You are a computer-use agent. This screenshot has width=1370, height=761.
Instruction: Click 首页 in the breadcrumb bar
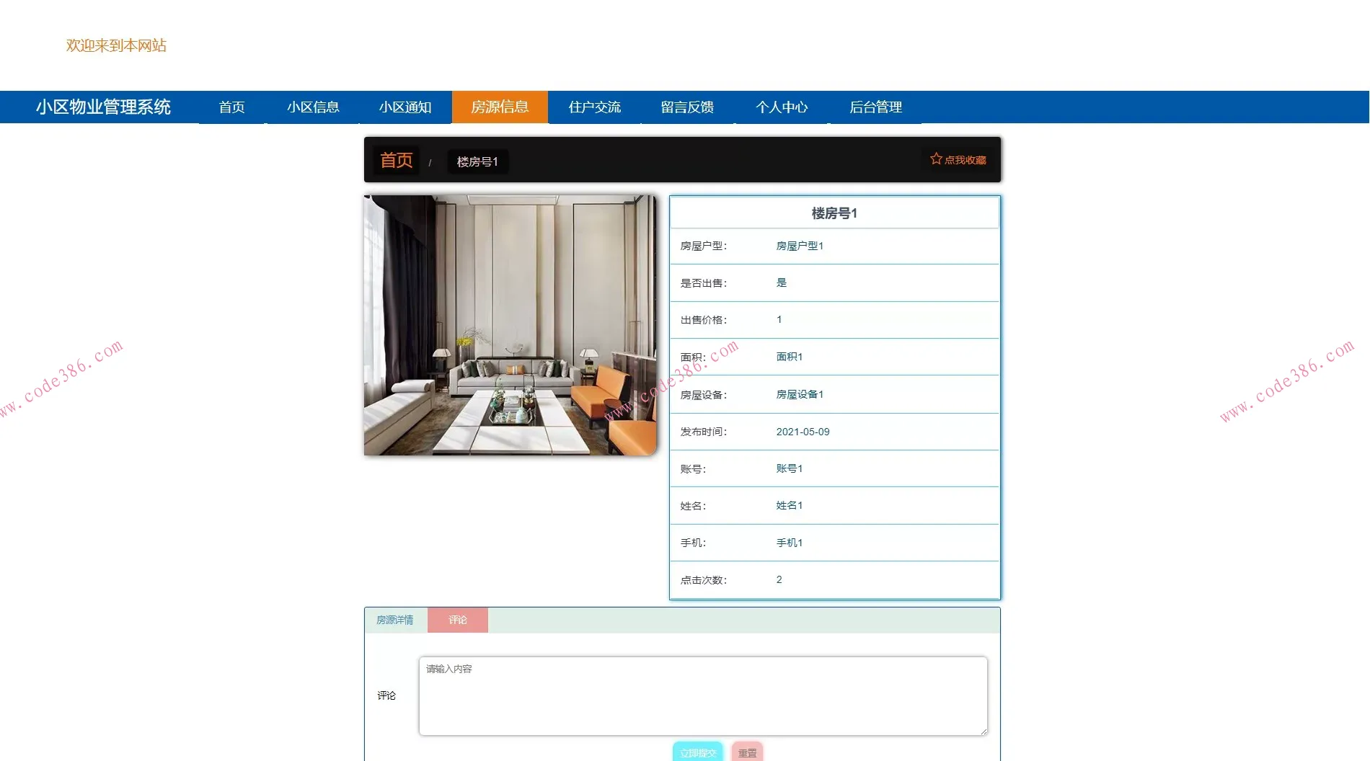tap(395, 160)
